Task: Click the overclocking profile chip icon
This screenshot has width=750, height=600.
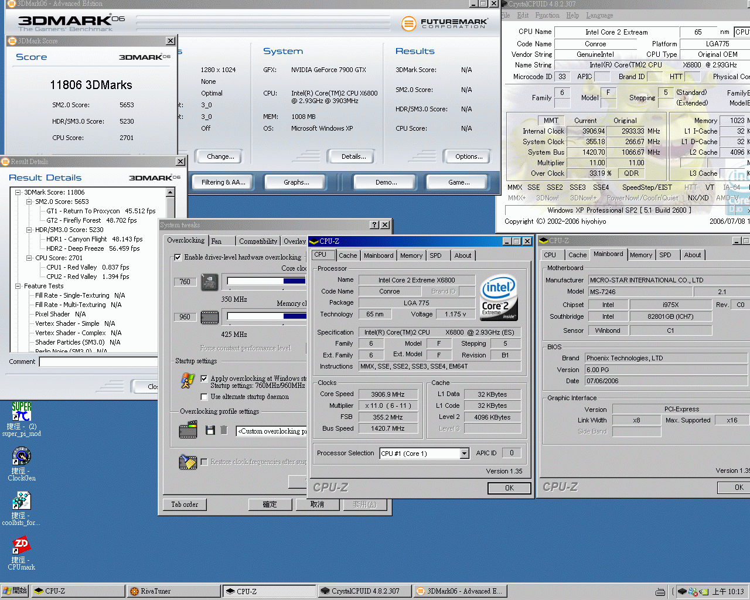Action: point(188,431)
